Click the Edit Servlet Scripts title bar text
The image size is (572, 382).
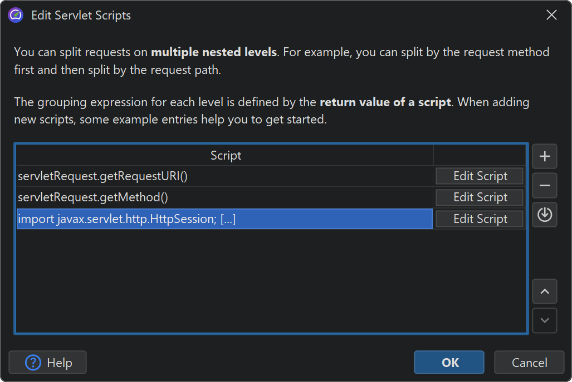(x=81, y=15)
